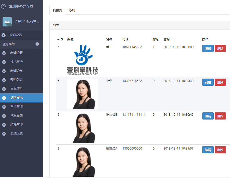Click the car logo avatar in sidebar
This screenshot has width=230, height=178.
(x=7, y=22)
